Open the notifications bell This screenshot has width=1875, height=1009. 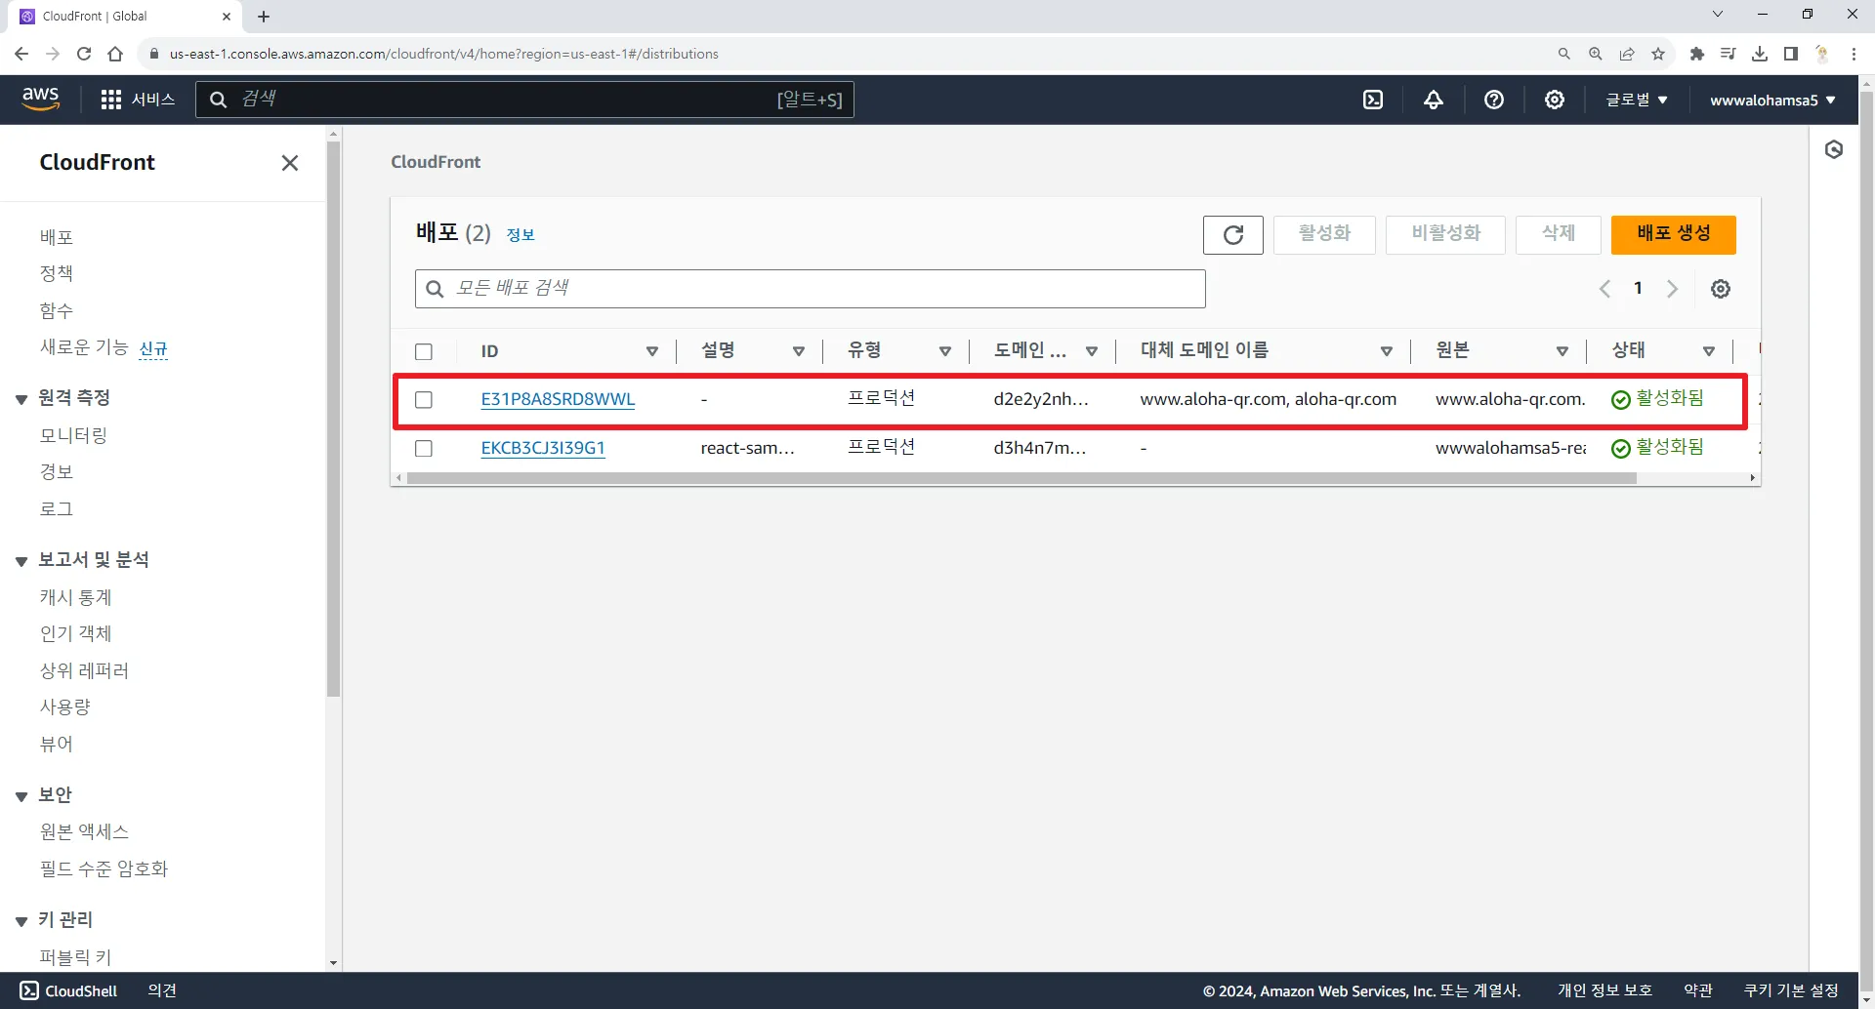pos(1434,100)
